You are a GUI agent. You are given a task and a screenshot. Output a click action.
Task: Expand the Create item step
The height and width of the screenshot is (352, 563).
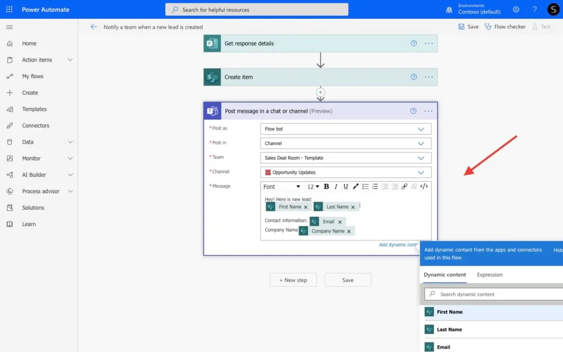(321, 77)
